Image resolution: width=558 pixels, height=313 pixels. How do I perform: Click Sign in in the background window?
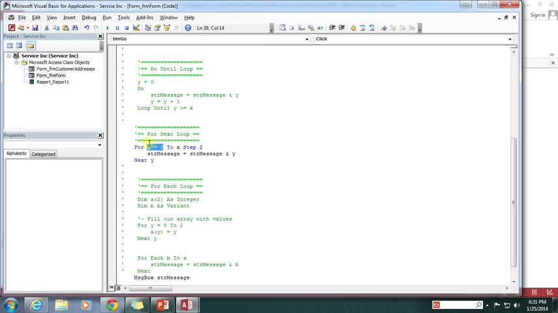(x=537, y=15)
